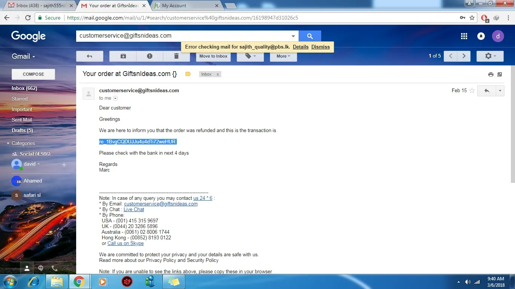Open Windows Explorer from the taskbar
Image resolution: width=515 pixels, height=289 pixels.
(x=57, y=281)
